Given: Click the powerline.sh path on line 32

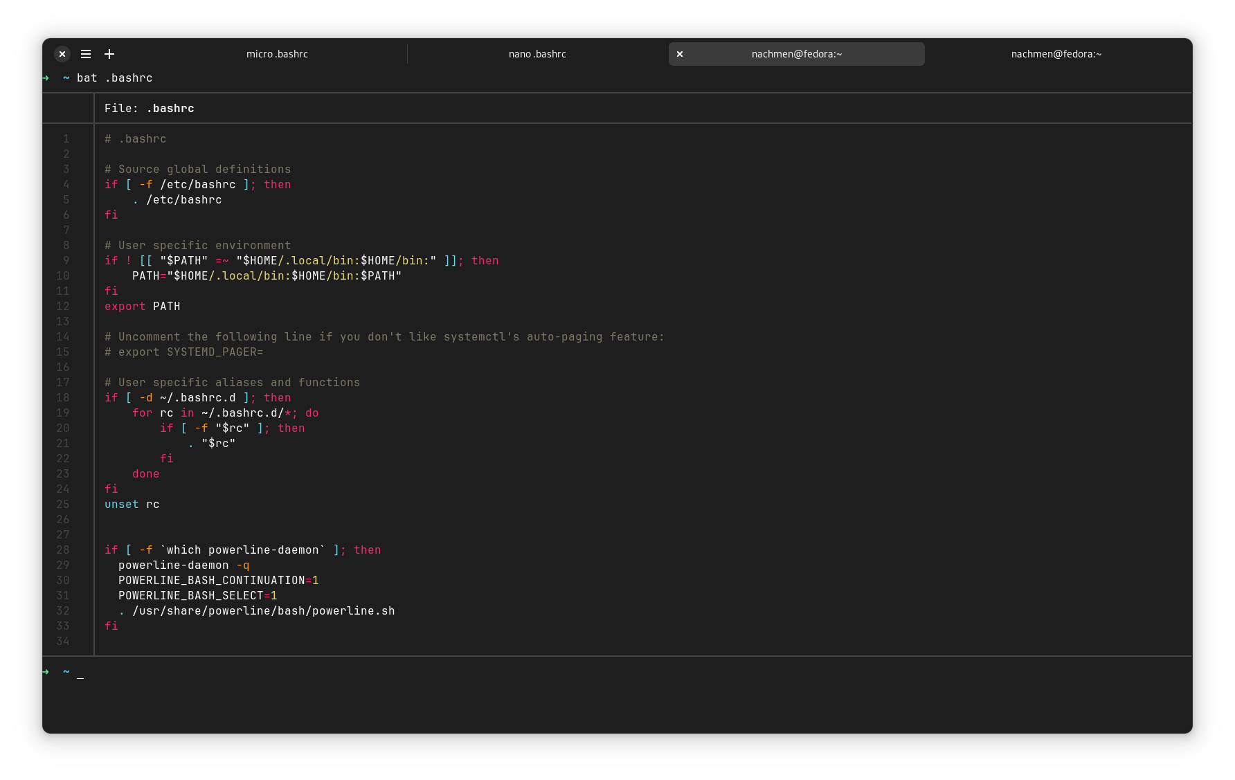Looking at the screenshot, I should [x=263, y=611].
